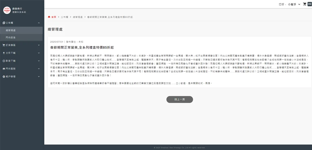Image resolution: width=312 pixels, height=150 pixels.
Task: Click the 連鎖叫貨系統 subtitle in sidebar
Action: 19,12
